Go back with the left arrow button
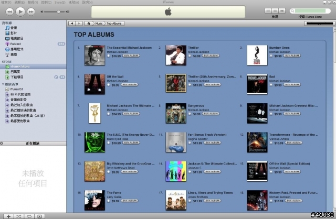 point(72,23)
